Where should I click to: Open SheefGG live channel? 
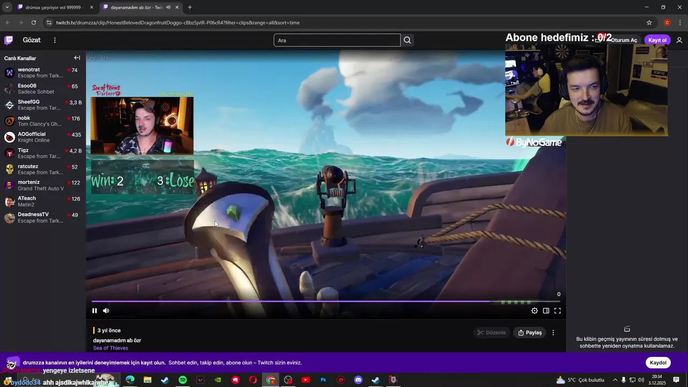42,105
